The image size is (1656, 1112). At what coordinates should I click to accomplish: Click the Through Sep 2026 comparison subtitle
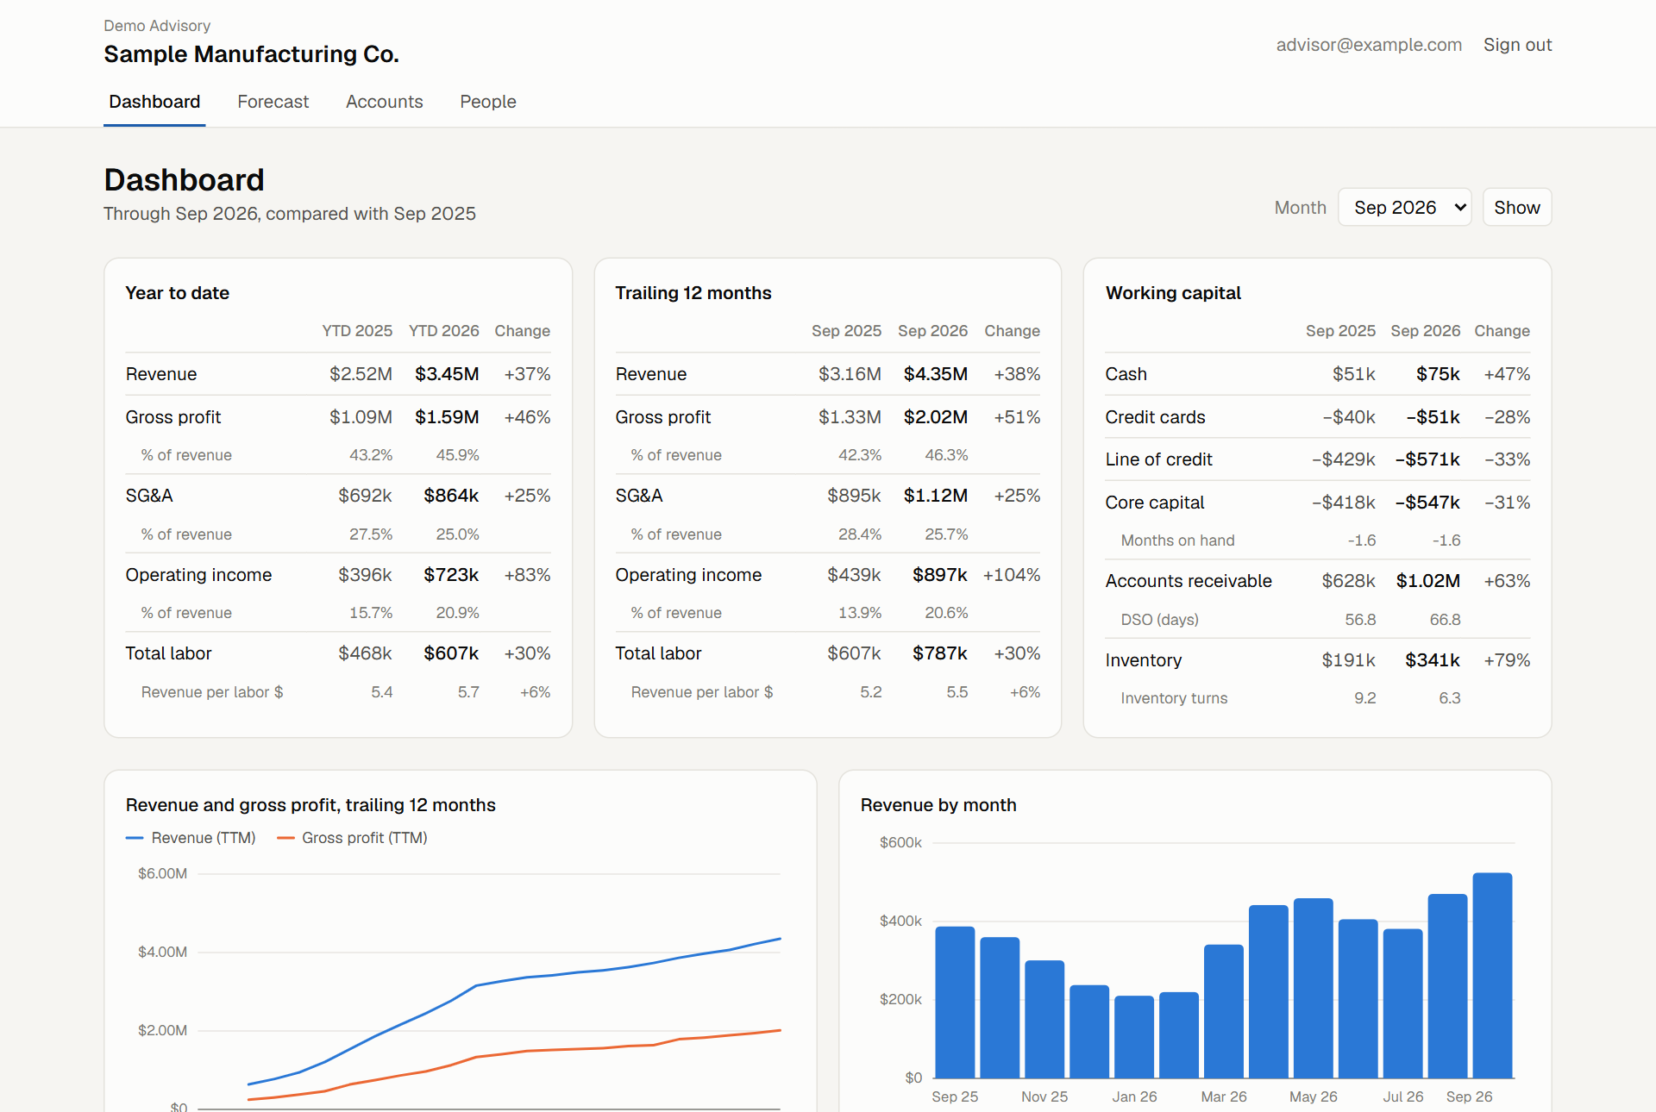(x=290, y=214)
